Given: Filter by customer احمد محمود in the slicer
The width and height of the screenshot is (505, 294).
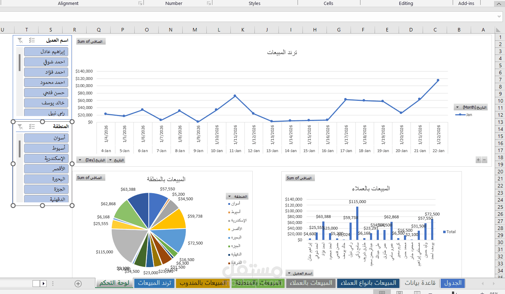Looking at the screenshot, I should (46, 82).
